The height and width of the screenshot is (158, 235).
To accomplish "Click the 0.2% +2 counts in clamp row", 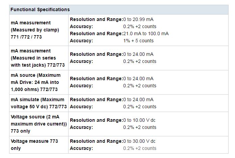I will (140, 26).
